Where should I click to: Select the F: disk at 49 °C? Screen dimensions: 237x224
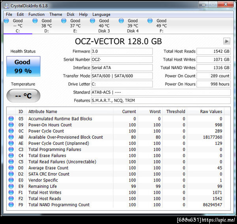point(161,26)
